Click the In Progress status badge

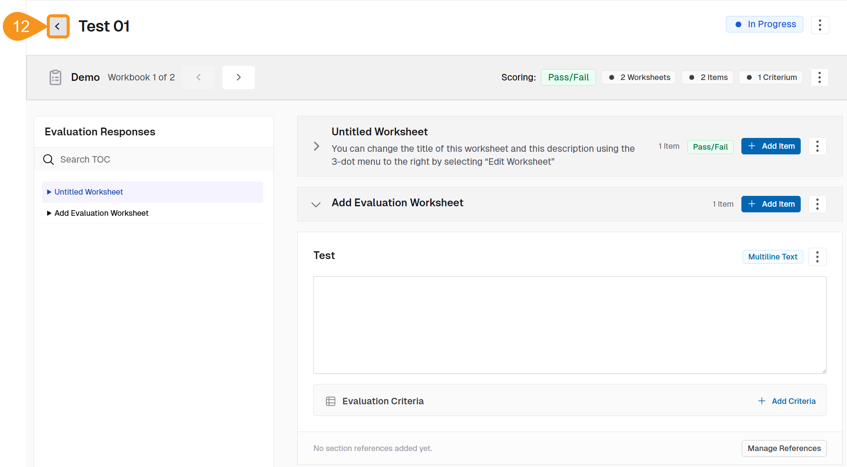coord(764,24)
